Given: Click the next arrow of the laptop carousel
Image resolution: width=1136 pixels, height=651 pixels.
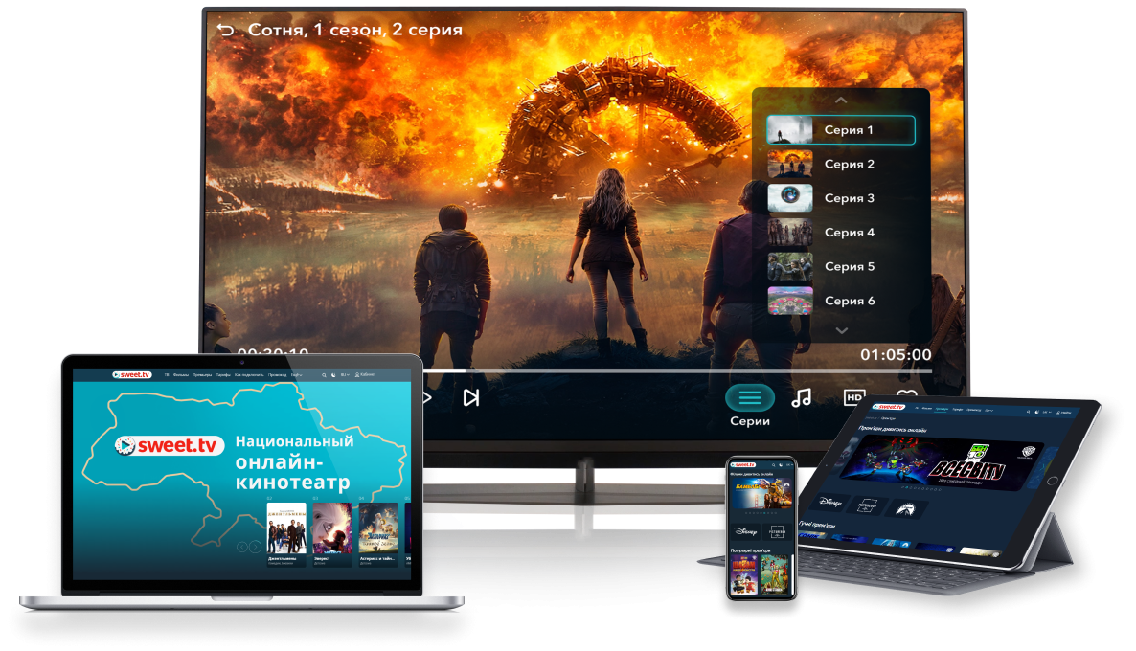Looking at the screenshot, I should coord(255,547).
